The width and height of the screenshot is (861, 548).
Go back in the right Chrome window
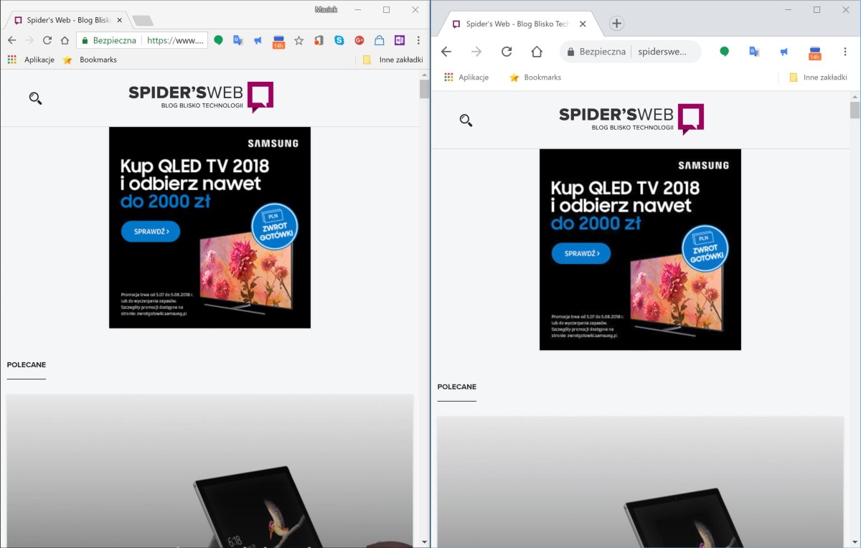(446, 52)
